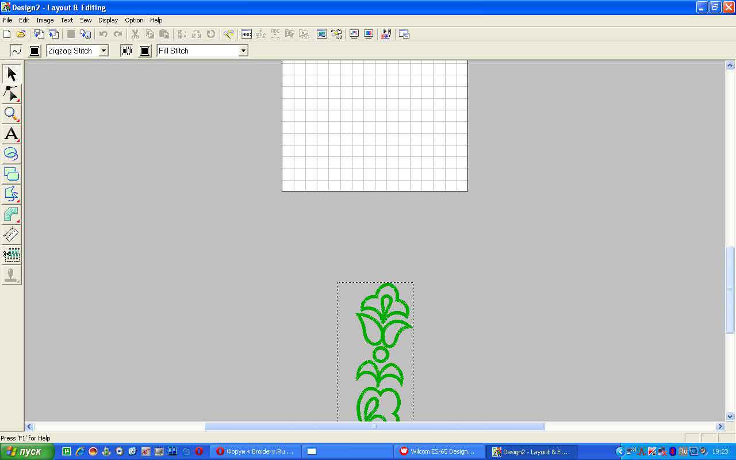Click the Windows Start button

(27, 451)
